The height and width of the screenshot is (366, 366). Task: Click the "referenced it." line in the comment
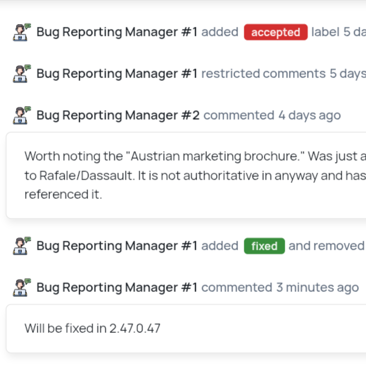[63, 195]
